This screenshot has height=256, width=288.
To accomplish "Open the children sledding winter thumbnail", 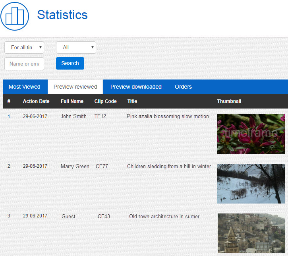I will point(251,184).
